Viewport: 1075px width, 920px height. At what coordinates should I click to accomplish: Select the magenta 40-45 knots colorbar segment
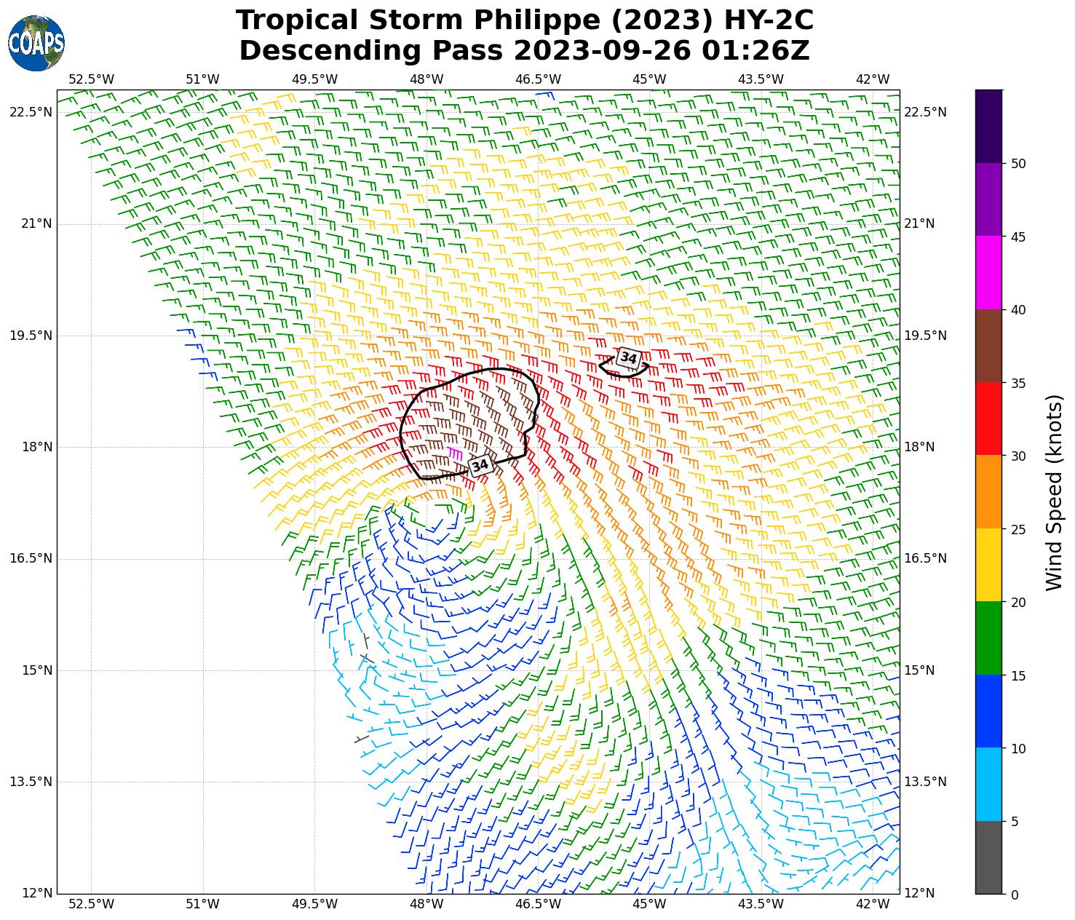click(988, 272)
